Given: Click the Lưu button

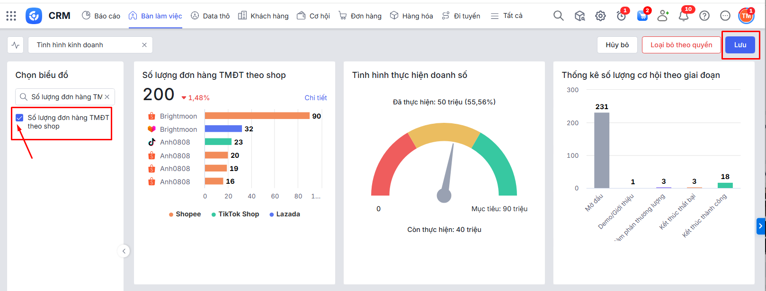Looking at the screenshot, I should [x=740, y=45].
